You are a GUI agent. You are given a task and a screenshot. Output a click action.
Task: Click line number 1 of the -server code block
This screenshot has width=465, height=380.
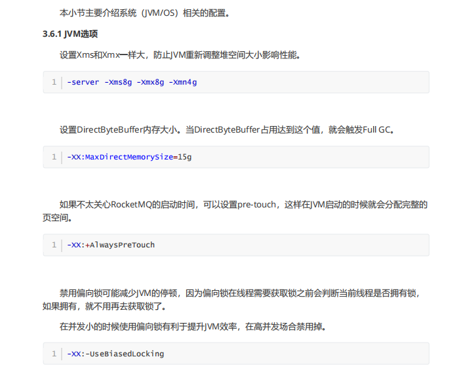click(x=54, y=82)
